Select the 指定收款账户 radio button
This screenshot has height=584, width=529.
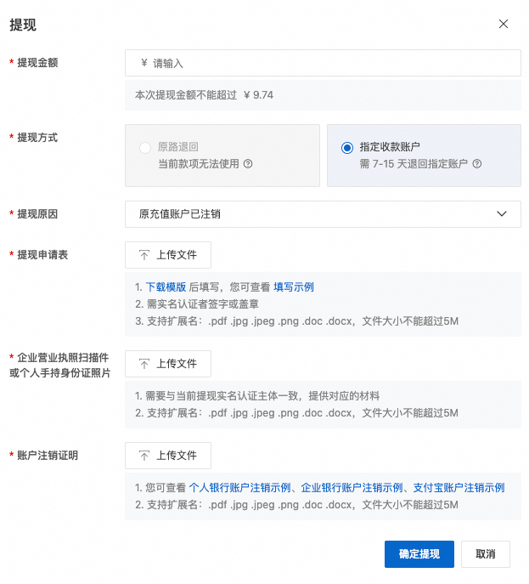point(347,148)
